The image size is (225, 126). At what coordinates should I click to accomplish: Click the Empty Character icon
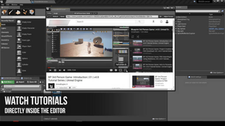19,28
